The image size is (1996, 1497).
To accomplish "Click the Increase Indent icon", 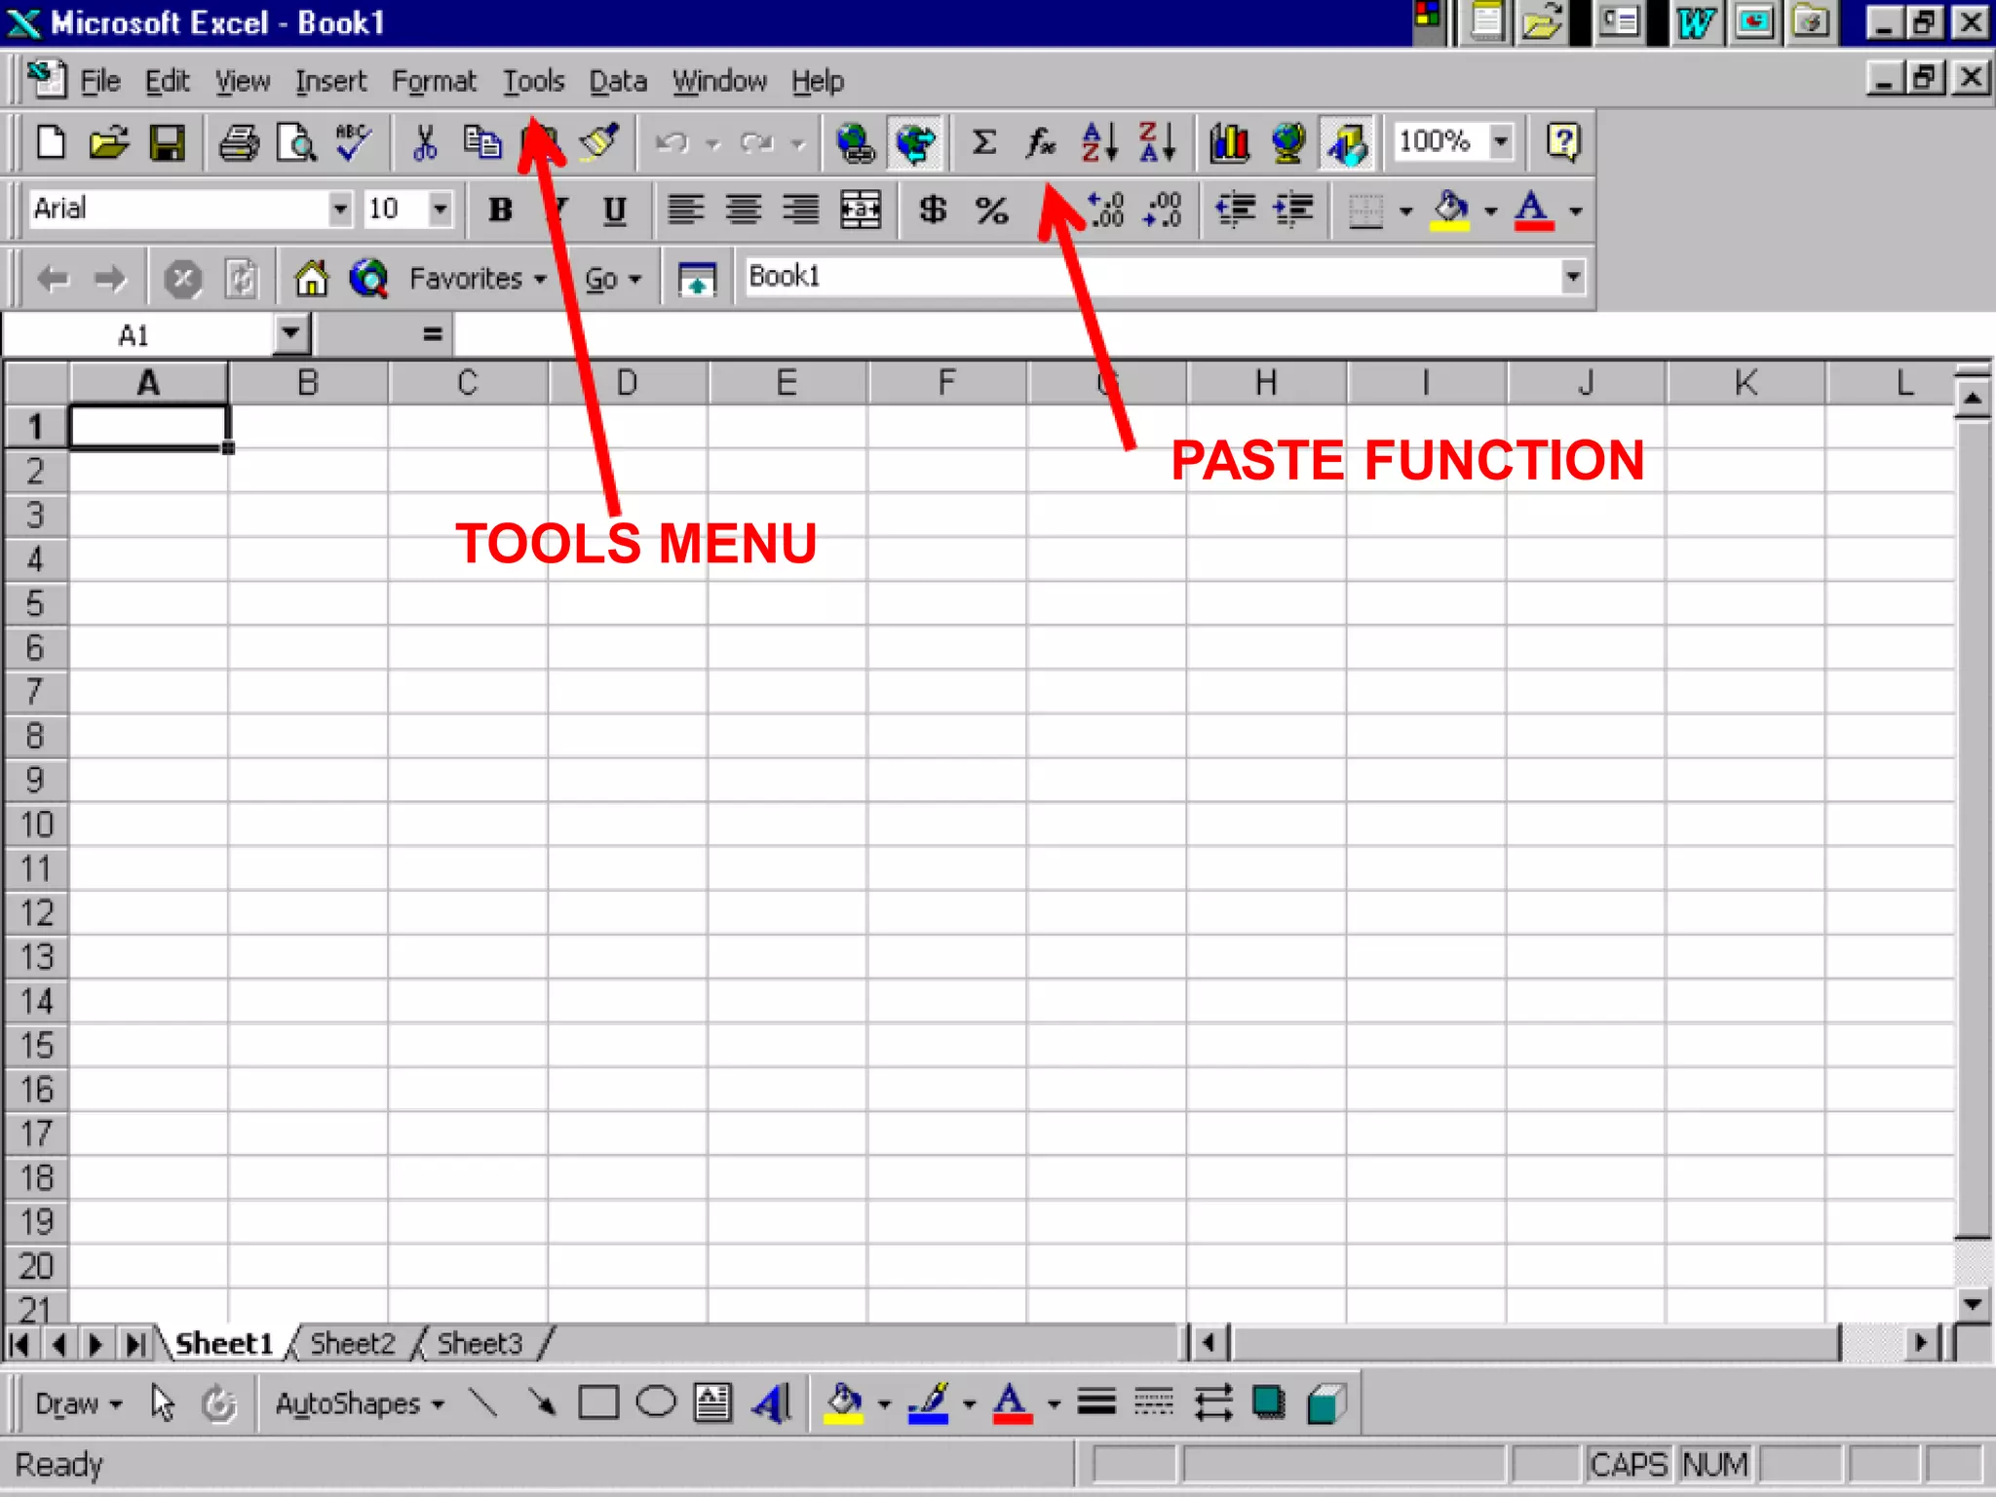I will point(1293,210).
